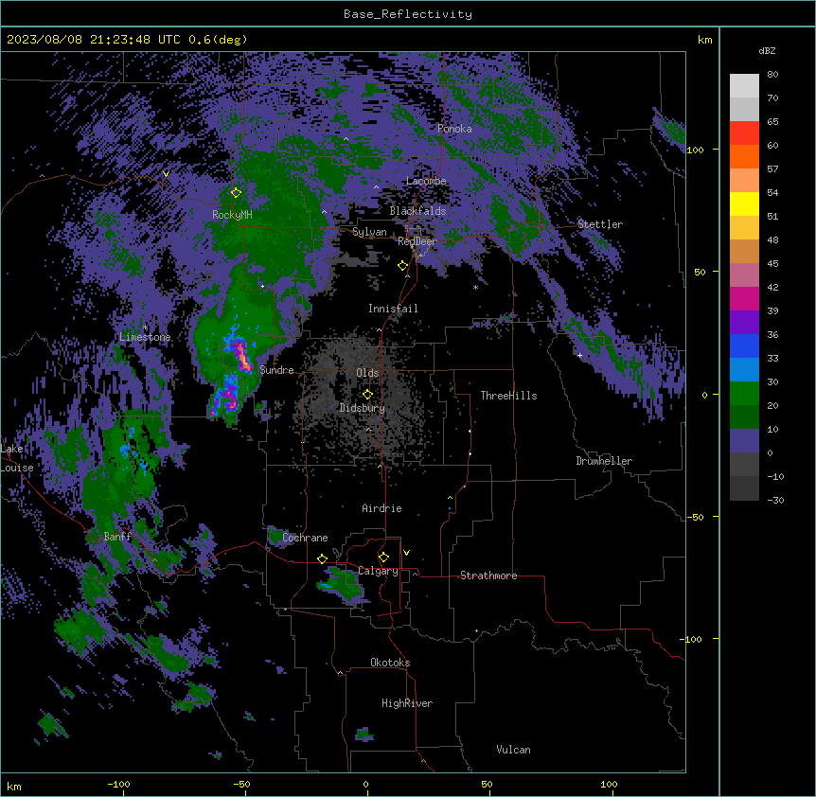Click the Okotoks label
This screenshot has width=816, height=797.
tap(390, 663)
